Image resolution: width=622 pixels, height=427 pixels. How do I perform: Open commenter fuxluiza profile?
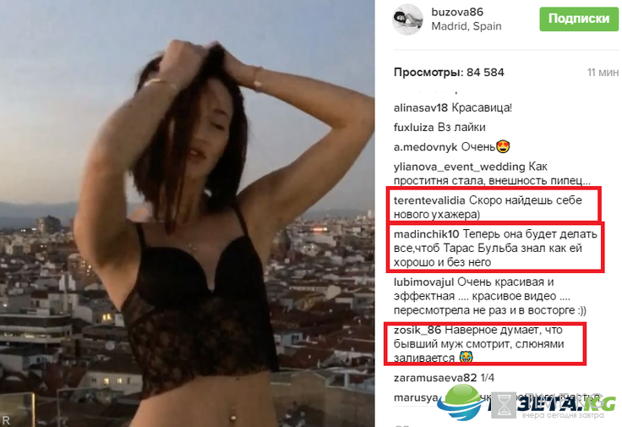click(x=414, y=128)
